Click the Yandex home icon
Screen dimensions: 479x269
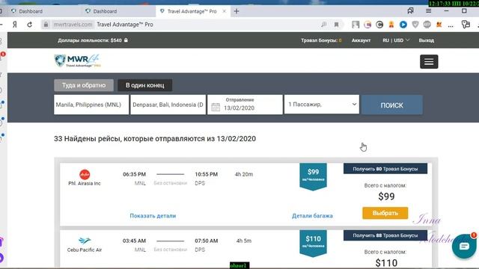point(15,25)
